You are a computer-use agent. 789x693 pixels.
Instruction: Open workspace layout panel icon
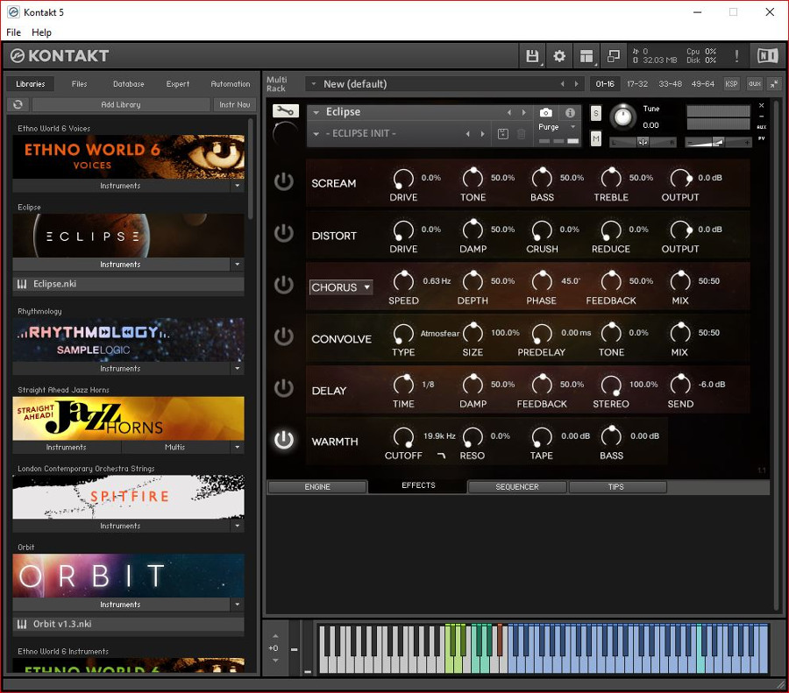[586, 56]
